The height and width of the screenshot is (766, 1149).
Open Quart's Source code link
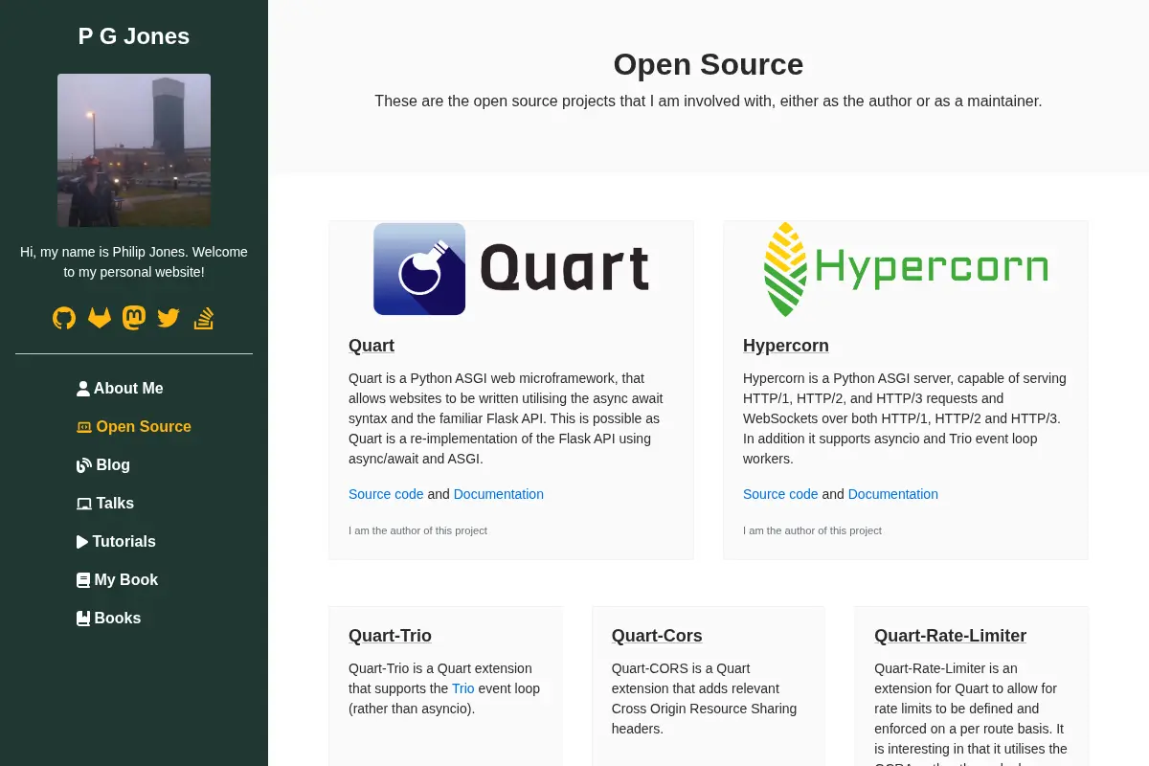tap(386, 494)
